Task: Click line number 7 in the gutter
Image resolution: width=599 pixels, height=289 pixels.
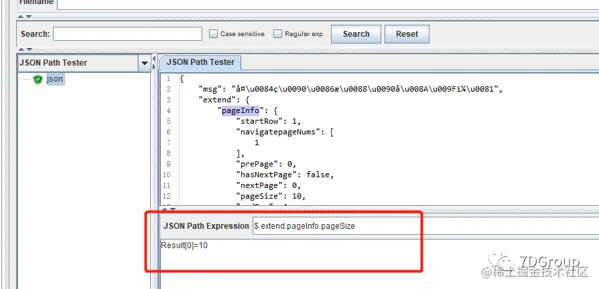Action: pyautogui.click(x=168, y=142)
